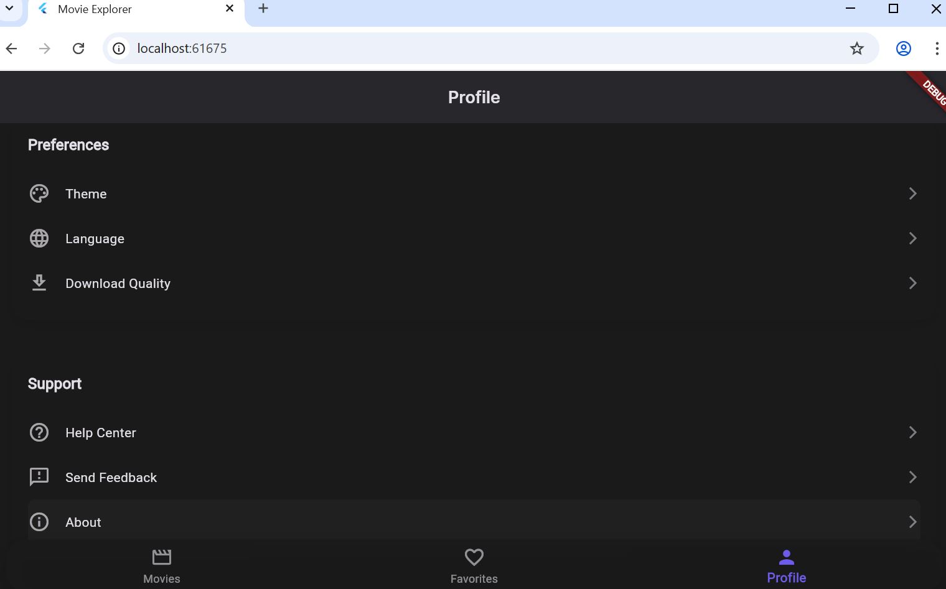Click the Theme palette icon
Viewport: 946px width, 589px height.
click(x=39, y=193)
